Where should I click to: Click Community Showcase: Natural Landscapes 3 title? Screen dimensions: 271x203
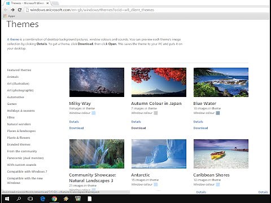coord(93,178)
